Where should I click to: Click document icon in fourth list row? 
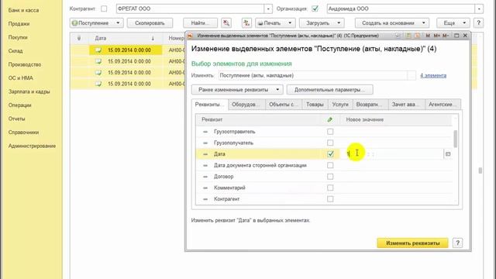[98, 84]
